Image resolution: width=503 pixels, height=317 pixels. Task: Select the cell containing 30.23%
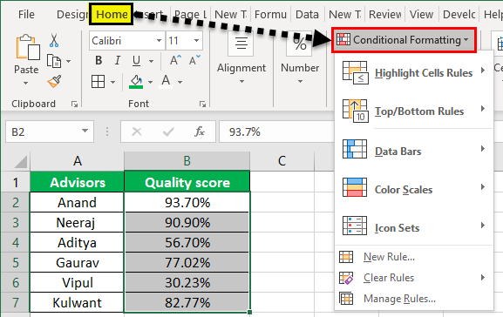coord(187,282)
